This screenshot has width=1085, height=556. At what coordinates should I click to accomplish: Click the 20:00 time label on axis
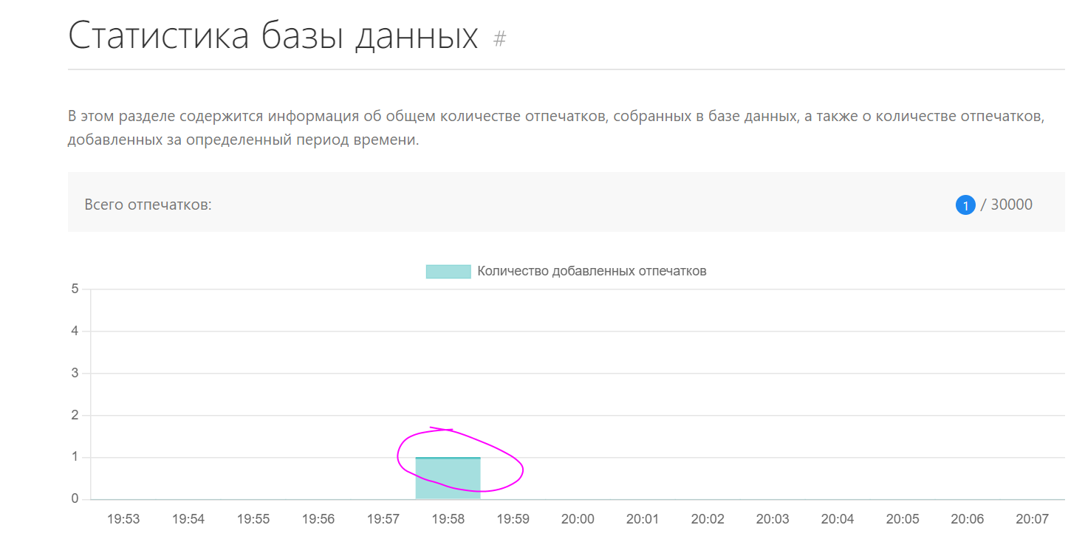(578, 519)
